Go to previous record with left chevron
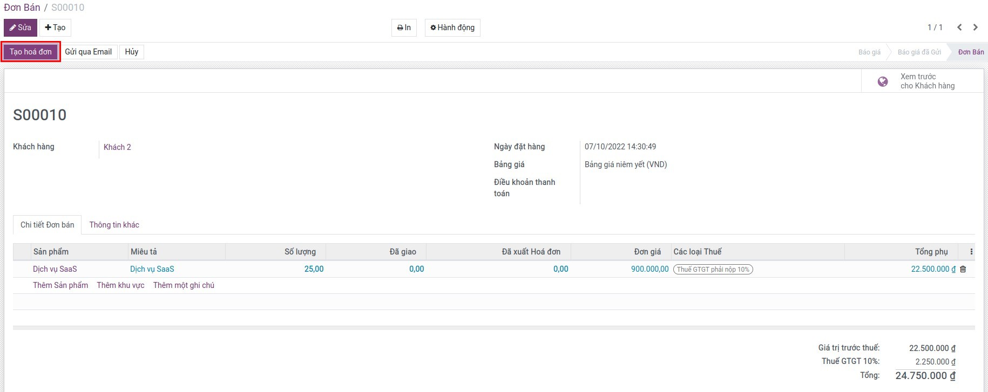This screenshot has height=392, width=988. point(959,27)
